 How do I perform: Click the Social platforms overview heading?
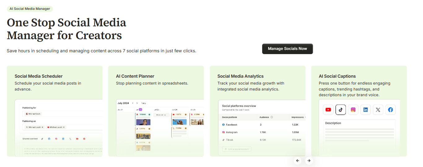click(x=239, y=106)
